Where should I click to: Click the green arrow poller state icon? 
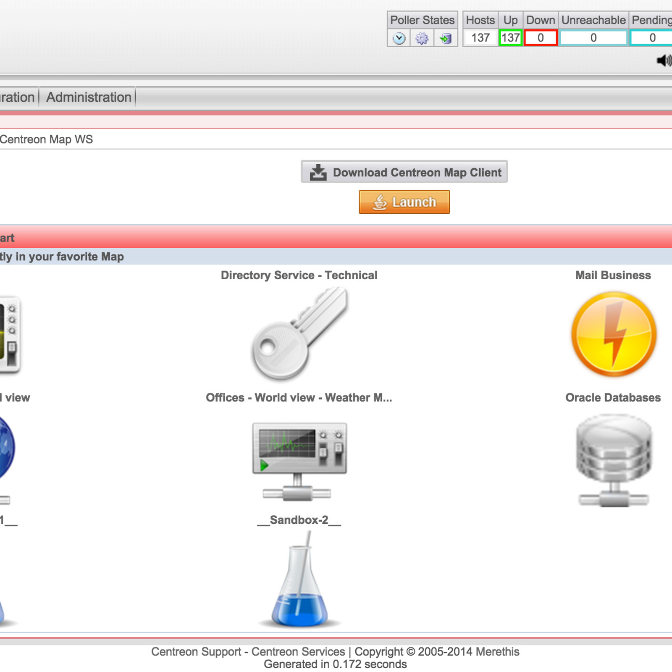point(445,39)
